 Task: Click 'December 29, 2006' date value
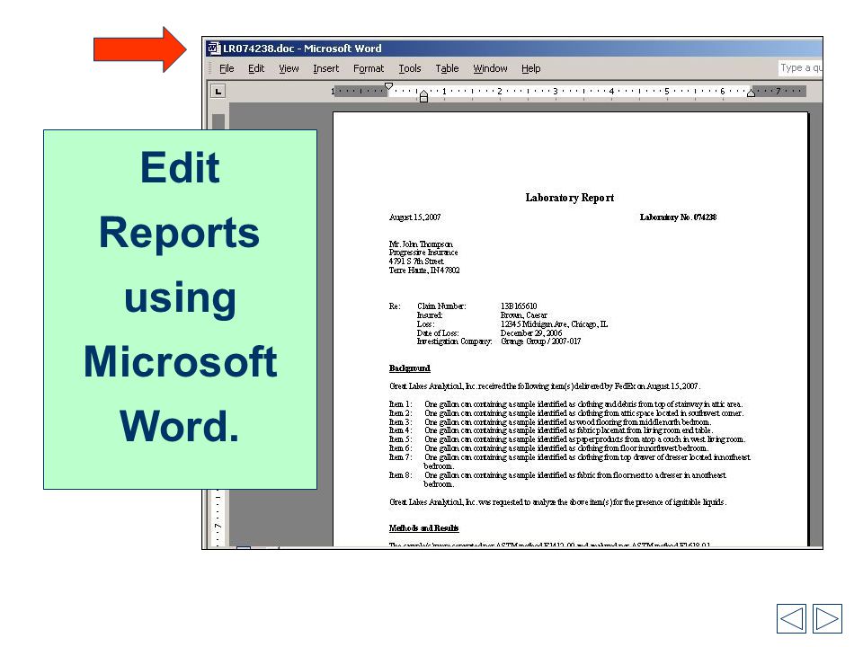coord(531,332)
